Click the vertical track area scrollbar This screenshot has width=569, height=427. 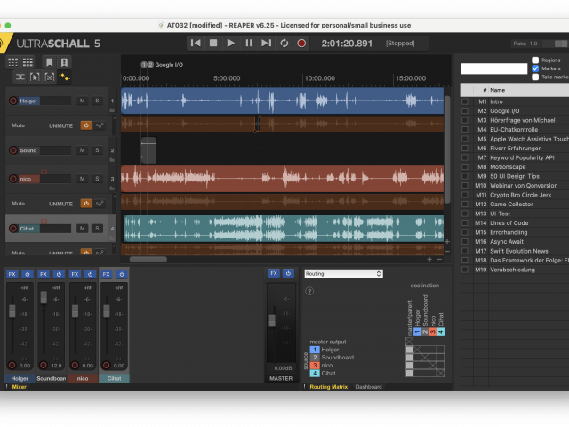447,149
